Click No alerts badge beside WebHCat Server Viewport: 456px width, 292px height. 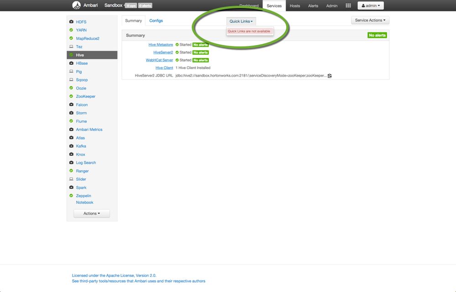point(201,60)
